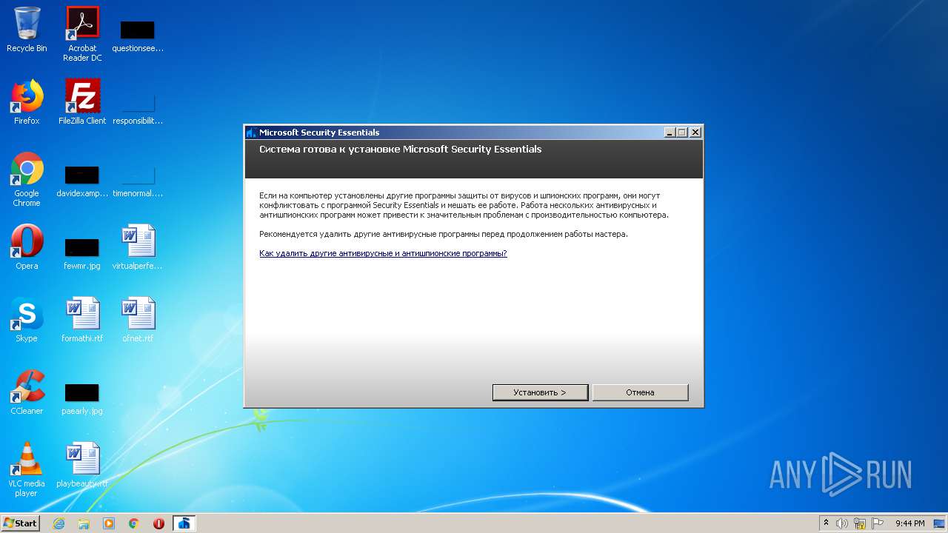Screen dimensions: 948x533
Task: Launch Google Chrome from the desktop
Action: click(x=27, y=179)
